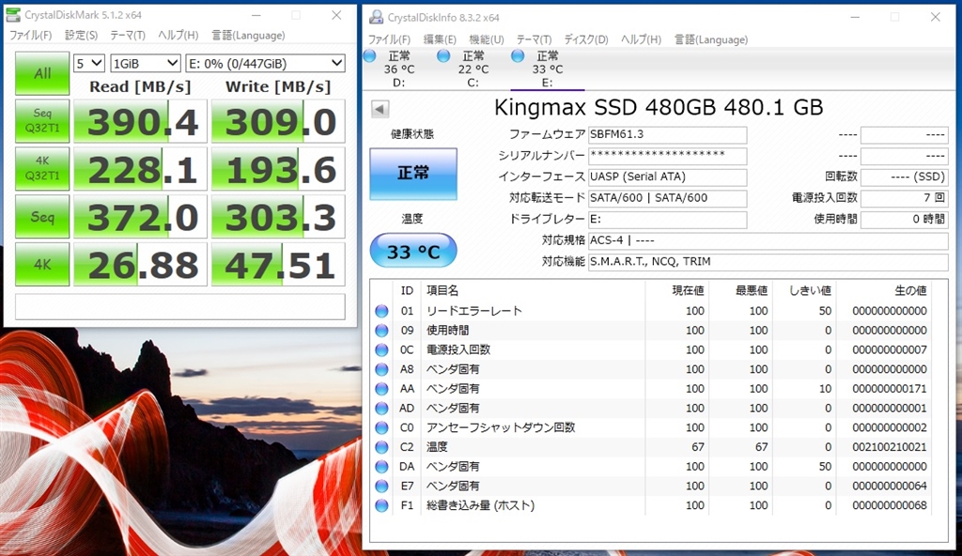The width and height of the screenshot is (962, 556).
Task: Click the 33 °C temperature button
Action: 413,251
